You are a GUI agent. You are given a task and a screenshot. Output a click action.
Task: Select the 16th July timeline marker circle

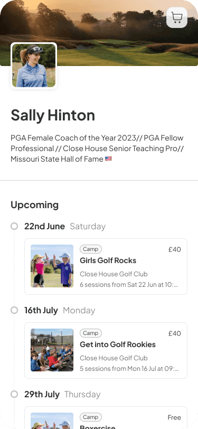(x=14, y=310)
